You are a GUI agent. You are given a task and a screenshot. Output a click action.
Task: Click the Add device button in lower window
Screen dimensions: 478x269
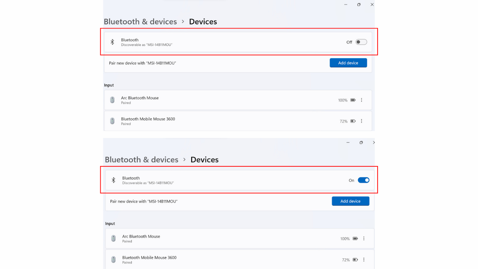point(350,201)
